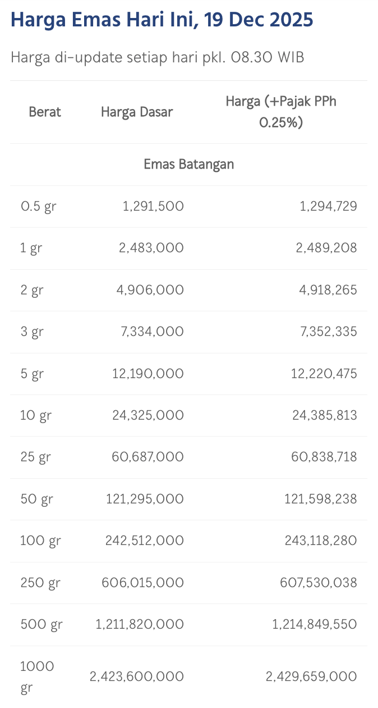
Task: Click base price 2,483,000 for 1 gr
Action: tap(151, 248)
